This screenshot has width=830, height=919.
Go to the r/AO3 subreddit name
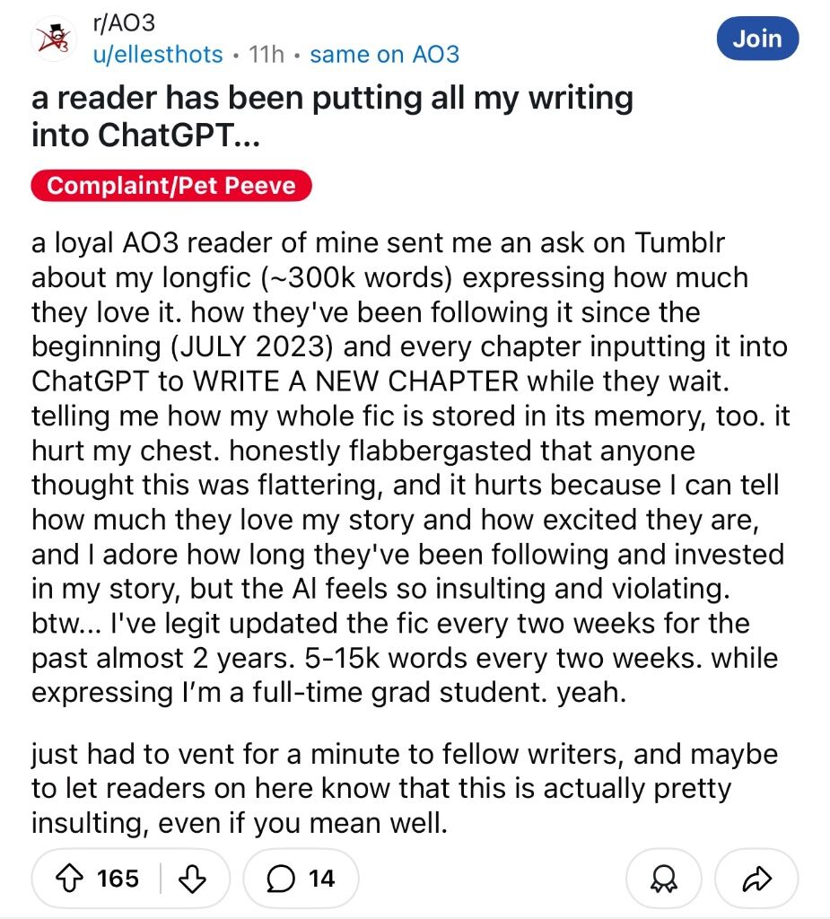[x=124, y=22]
